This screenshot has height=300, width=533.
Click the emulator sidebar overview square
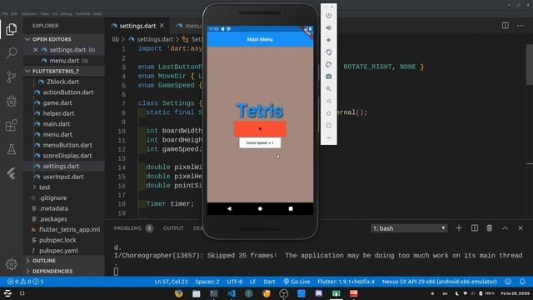pyautogui.click(x=328, y=126)
